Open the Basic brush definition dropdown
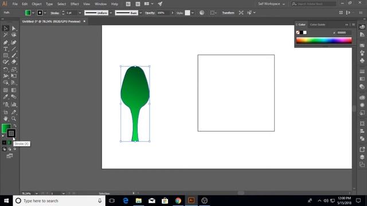The width and height of the screenshot is (367, 206). pyautogui.click(x=140, y=13)
